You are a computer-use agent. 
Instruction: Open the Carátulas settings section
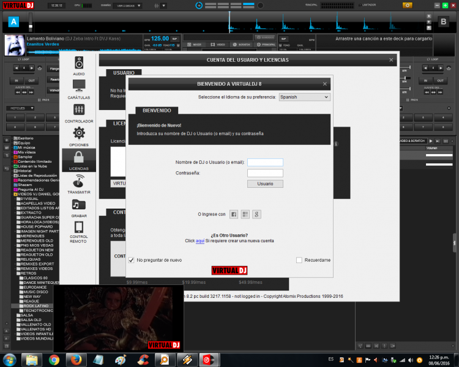coord(79,89)
